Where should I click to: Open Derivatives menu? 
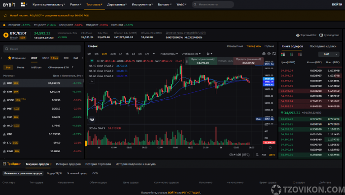pyautogui.click(x=117, y=4)
